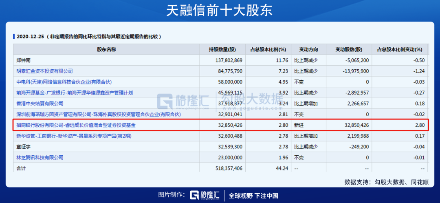
Task: Select 数据支持 source credit text
Action: [x=387, y=182]
